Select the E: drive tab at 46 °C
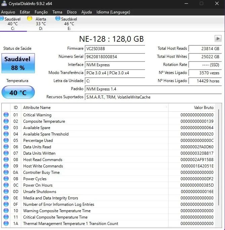The image size is (225, 230). (x=69, y=24)
